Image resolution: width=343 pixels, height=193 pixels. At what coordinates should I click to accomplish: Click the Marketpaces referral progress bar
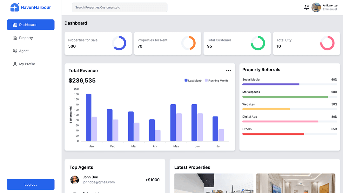(285, 97)
